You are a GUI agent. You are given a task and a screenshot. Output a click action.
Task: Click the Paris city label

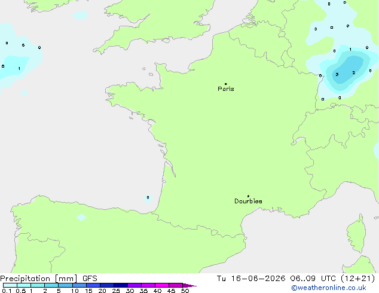[x=226, y=89]
